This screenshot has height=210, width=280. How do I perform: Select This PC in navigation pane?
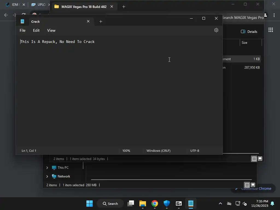click(60, 168)
